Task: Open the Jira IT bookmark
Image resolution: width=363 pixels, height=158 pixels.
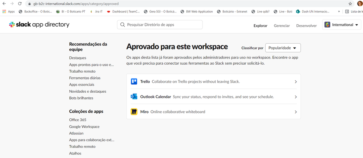Action: [x=96, y=11]
